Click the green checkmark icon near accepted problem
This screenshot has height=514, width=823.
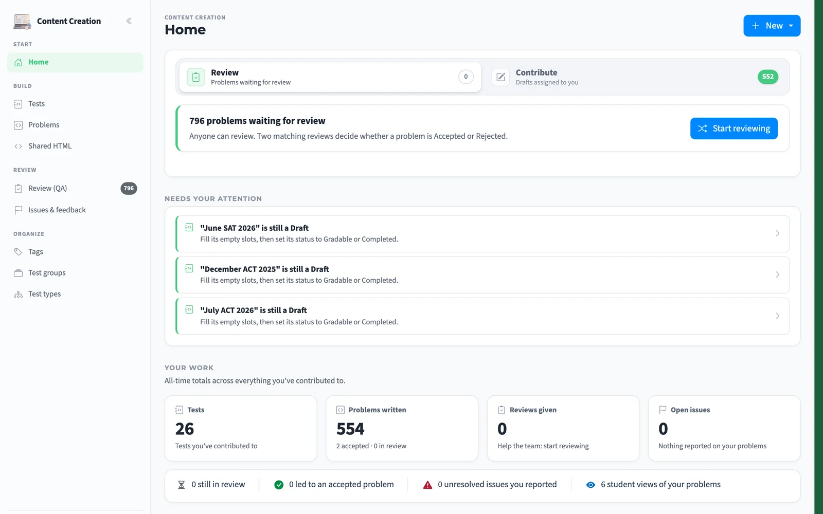pyautogui.click(x=279, y=485)
